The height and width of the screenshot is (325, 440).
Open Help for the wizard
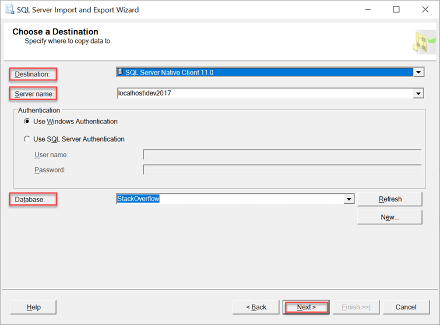click(33, 307)
